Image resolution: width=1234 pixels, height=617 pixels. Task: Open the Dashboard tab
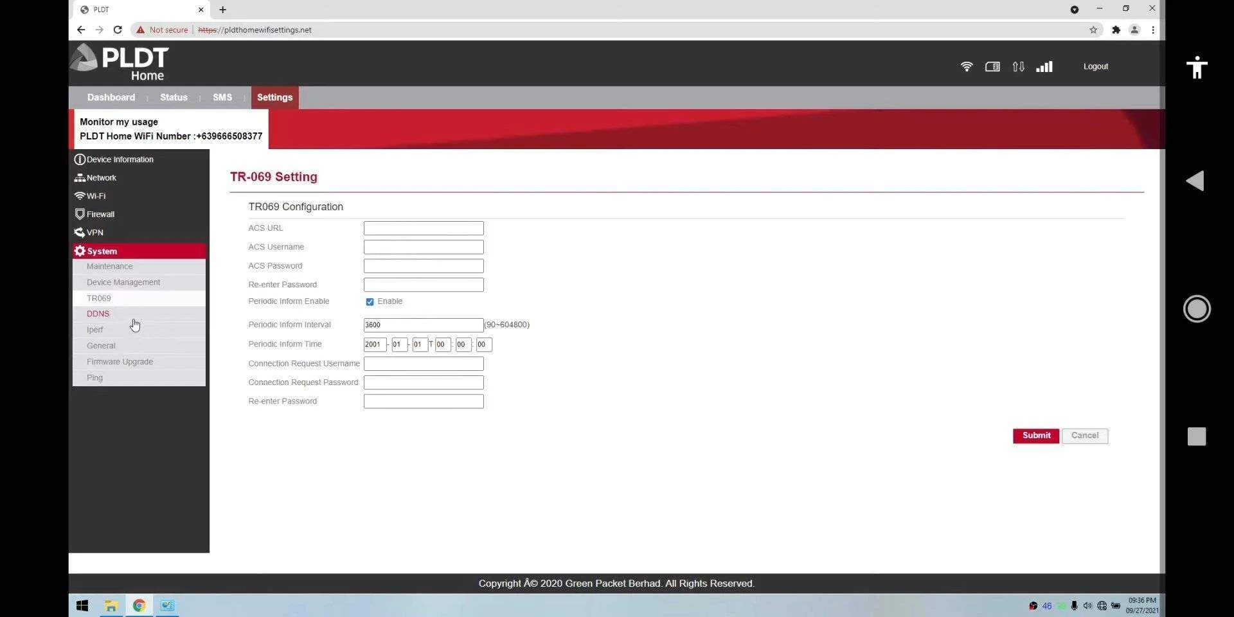(111, 97)
